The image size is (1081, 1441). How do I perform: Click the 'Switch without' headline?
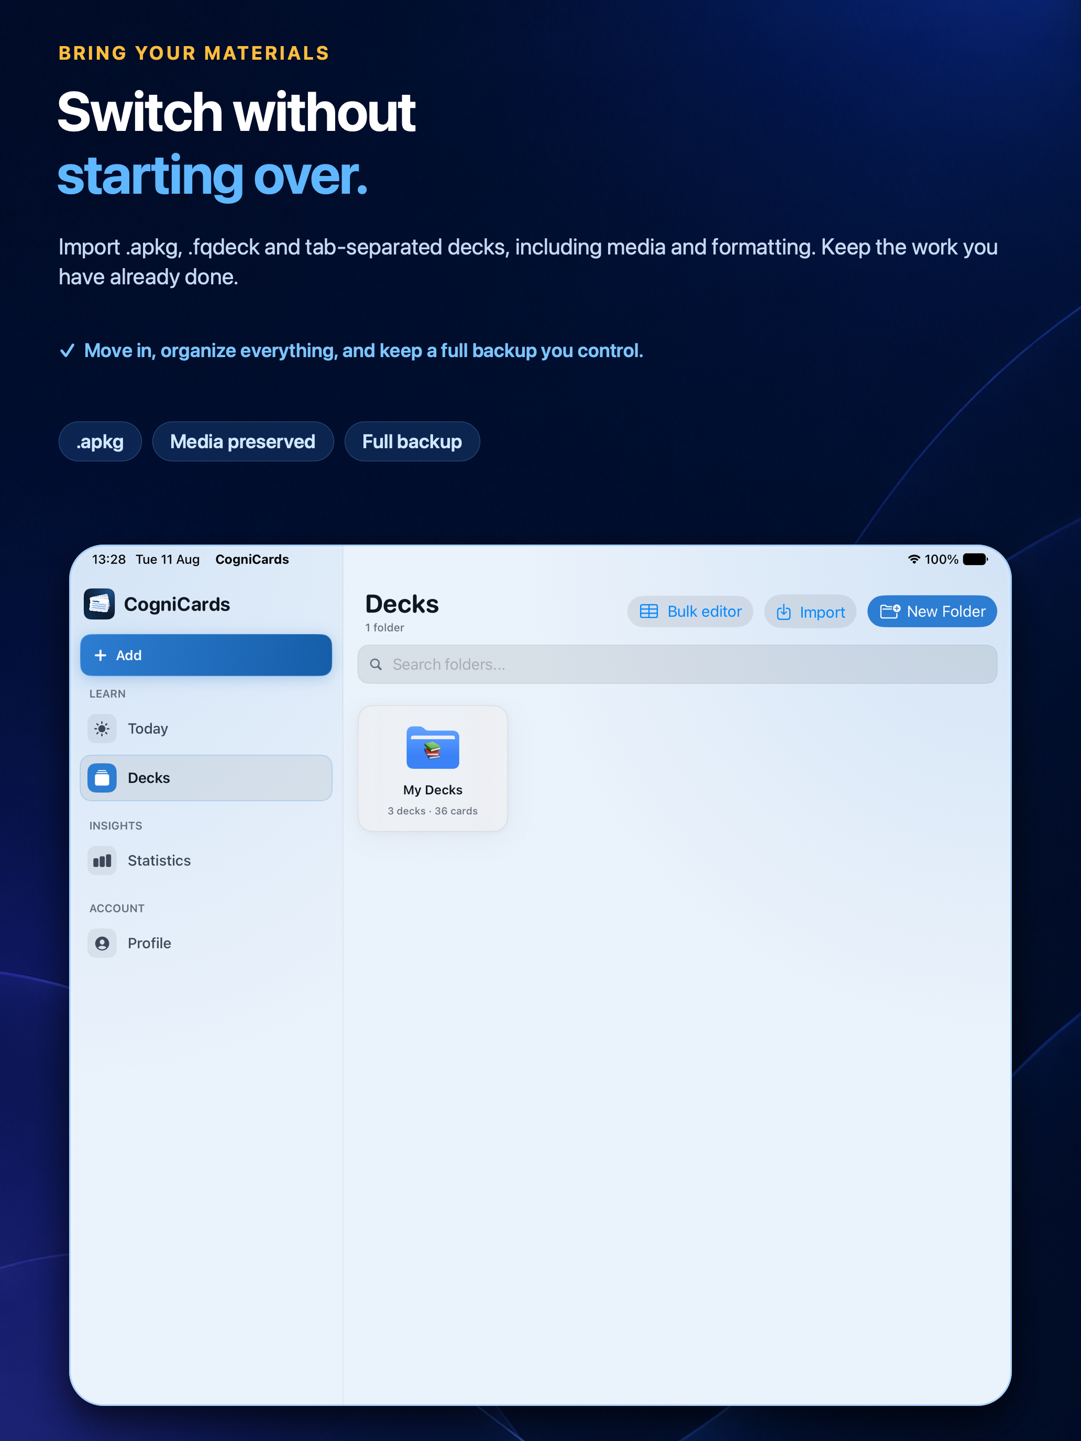[x=237, y=112]
